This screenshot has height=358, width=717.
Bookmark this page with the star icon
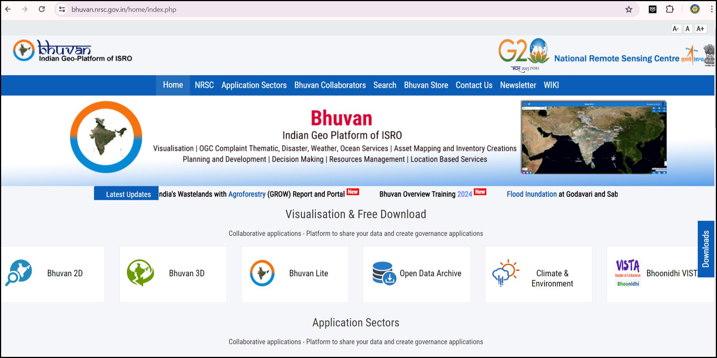tap(629, 9)
